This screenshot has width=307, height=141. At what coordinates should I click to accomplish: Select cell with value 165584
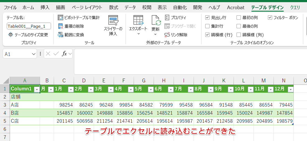click(x=204, y=113)
